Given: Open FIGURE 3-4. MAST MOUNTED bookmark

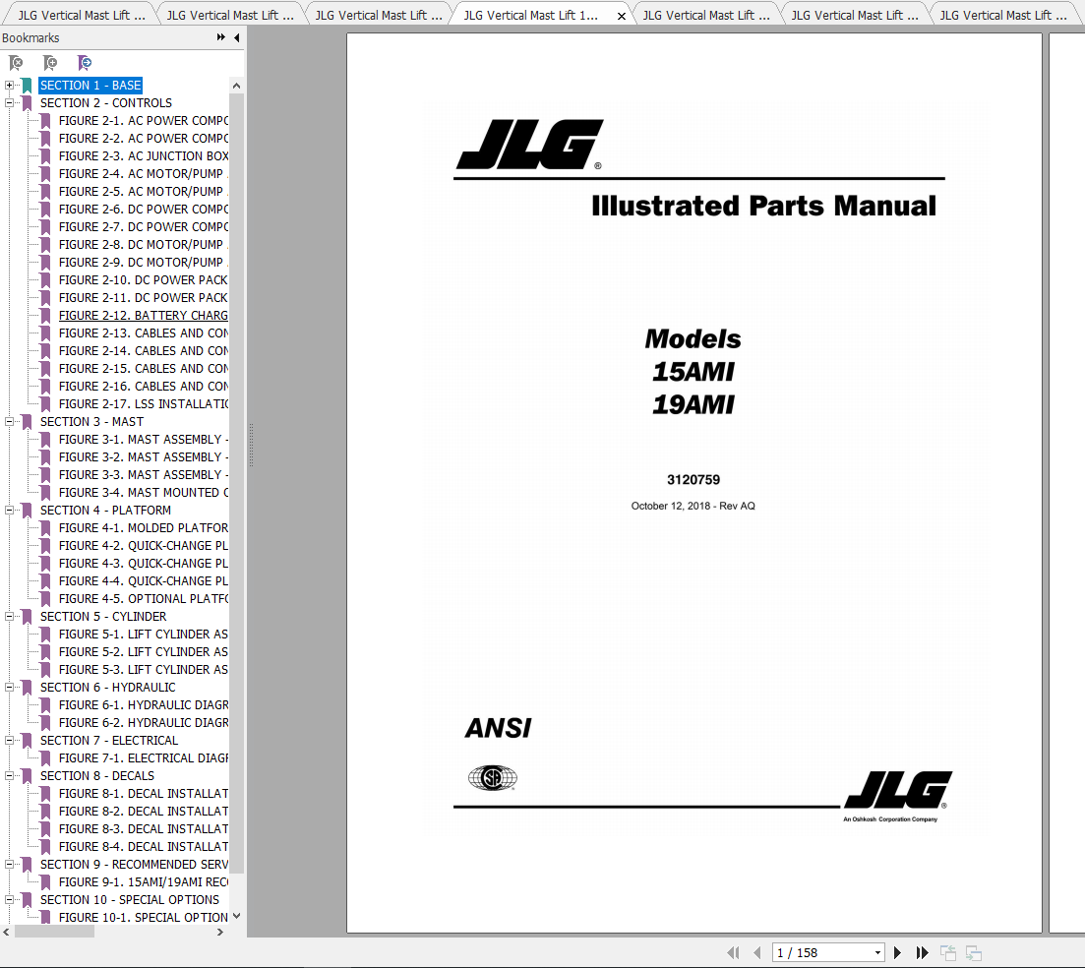Looking at the screenshot, I should pos(144,493).
